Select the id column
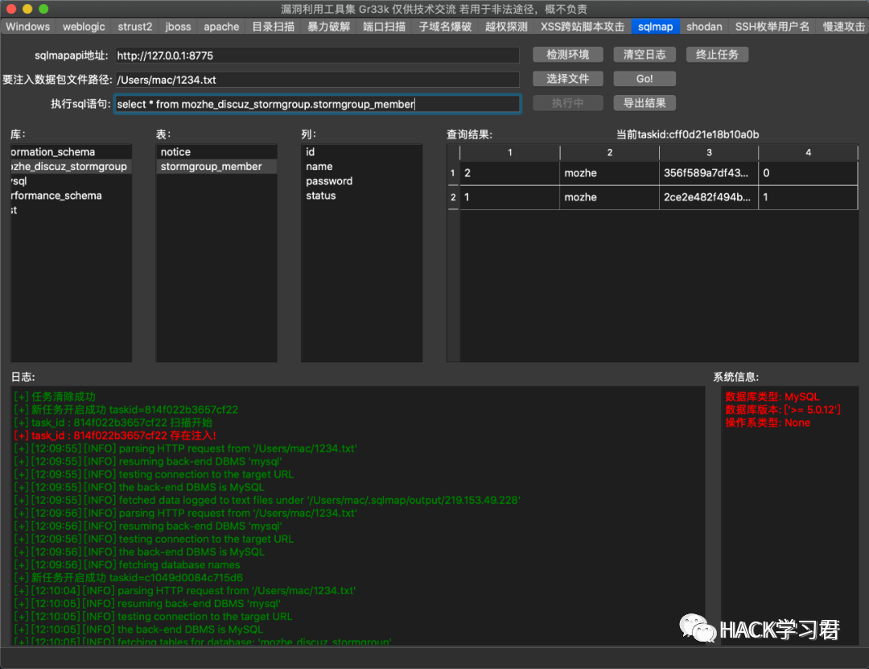The image size is (869, 669). coord(361,152)
